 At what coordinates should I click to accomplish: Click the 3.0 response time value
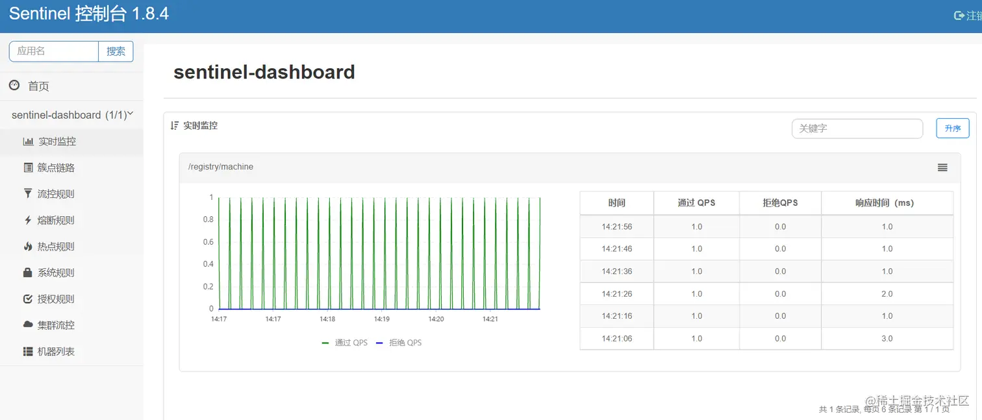(x=887, y=338)
